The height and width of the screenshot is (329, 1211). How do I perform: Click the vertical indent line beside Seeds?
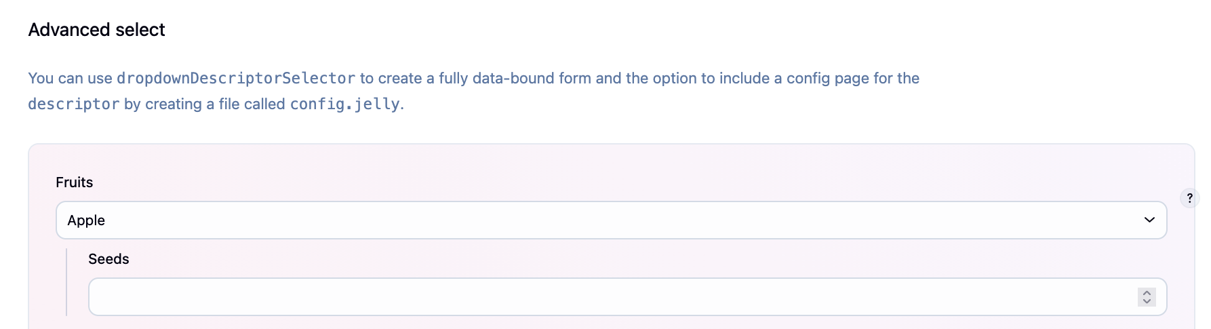[x=66, y=282]
